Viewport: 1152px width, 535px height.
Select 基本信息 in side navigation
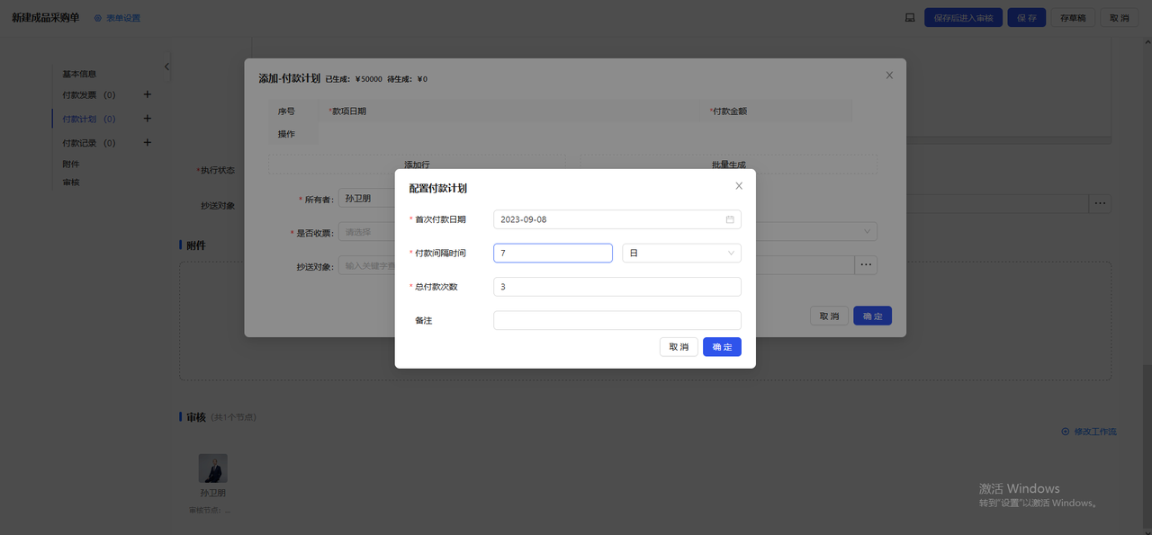[79, 74]
